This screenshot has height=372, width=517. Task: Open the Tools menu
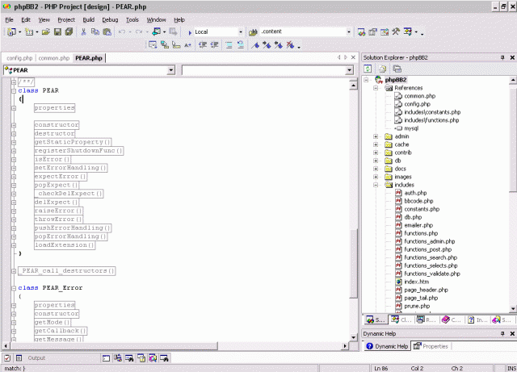(132, 19)
